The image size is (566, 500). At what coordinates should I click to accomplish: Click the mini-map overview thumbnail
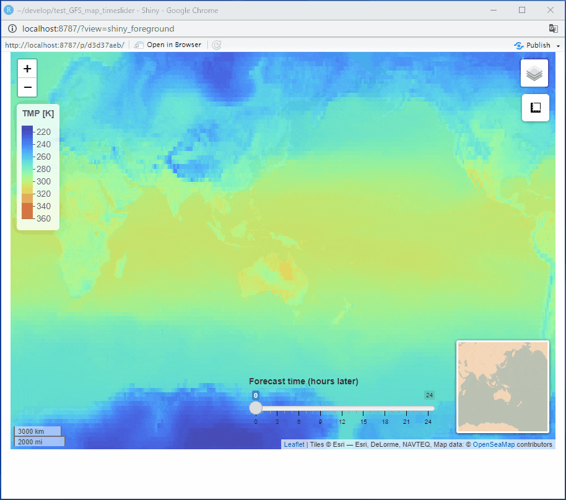503,387
